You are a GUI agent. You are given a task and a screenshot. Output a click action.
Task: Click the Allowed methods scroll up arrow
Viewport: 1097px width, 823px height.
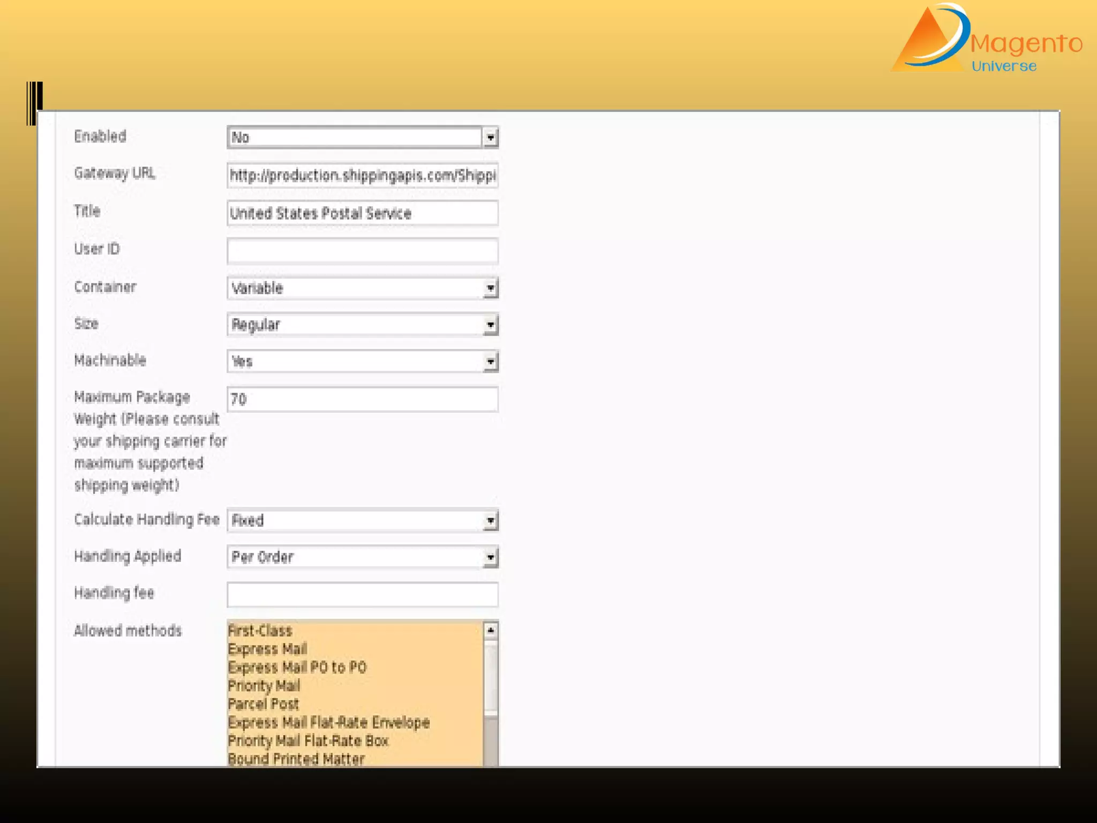coord(490,631)
